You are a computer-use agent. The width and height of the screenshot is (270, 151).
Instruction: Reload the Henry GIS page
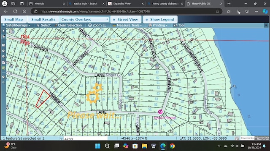(15, 11)
